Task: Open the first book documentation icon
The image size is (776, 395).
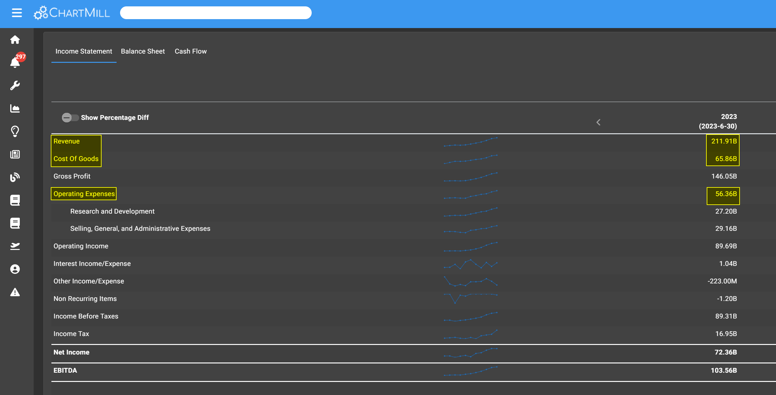Action: point(15,200)
